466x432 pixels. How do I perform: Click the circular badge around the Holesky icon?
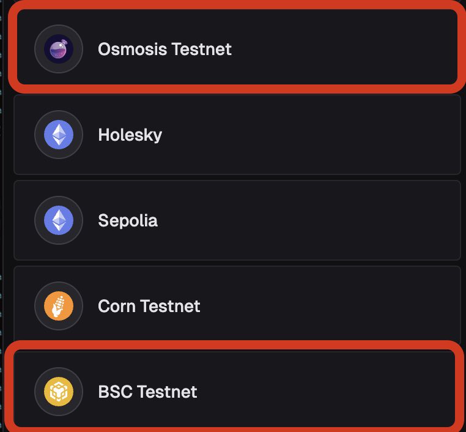click(59, 135)
